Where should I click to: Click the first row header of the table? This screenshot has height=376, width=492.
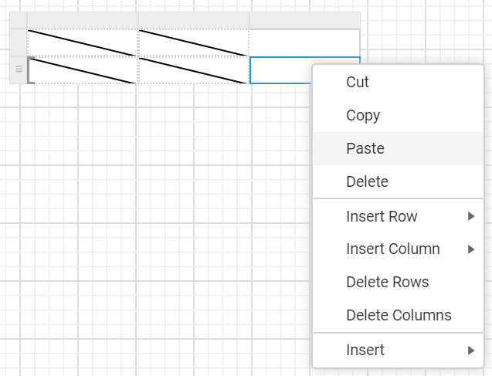pyautogui.click(x=19, y=42)
